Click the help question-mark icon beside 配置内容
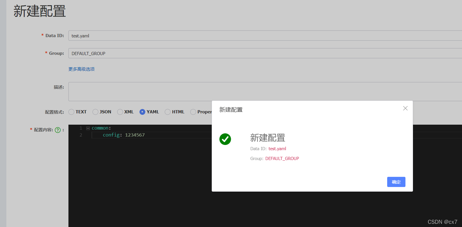462x227 pixels. [x=58, y=130]
